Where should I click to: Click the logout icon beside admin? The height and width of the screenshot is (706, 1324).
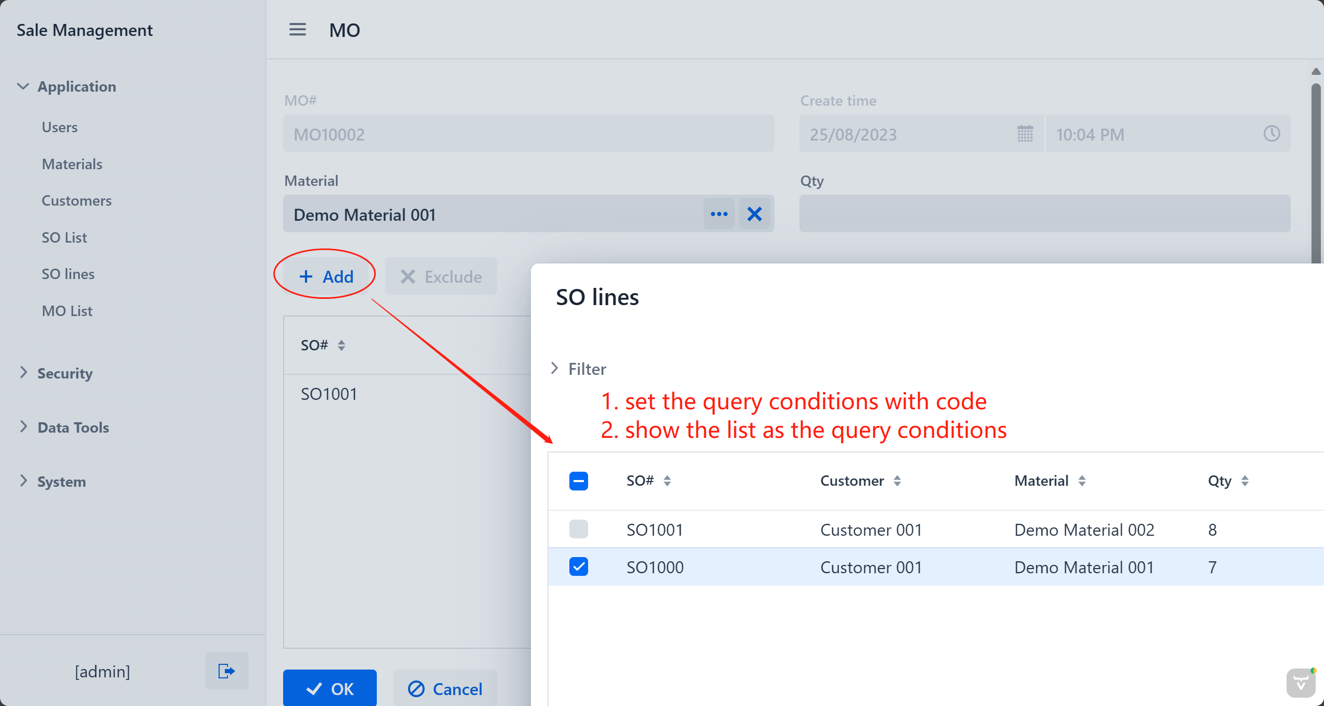pyautogui.click(x=226, y=671)
